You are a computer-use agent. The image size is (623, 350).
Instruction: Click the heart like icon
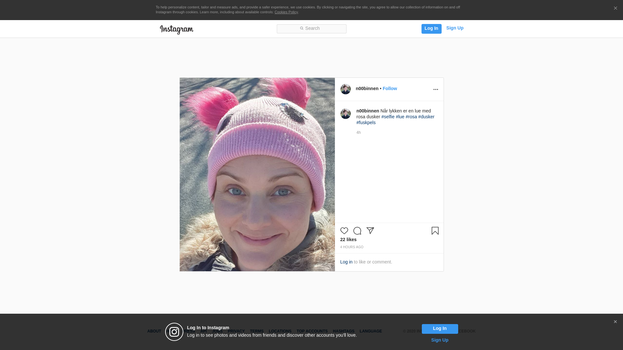click(x=344, y=231)
